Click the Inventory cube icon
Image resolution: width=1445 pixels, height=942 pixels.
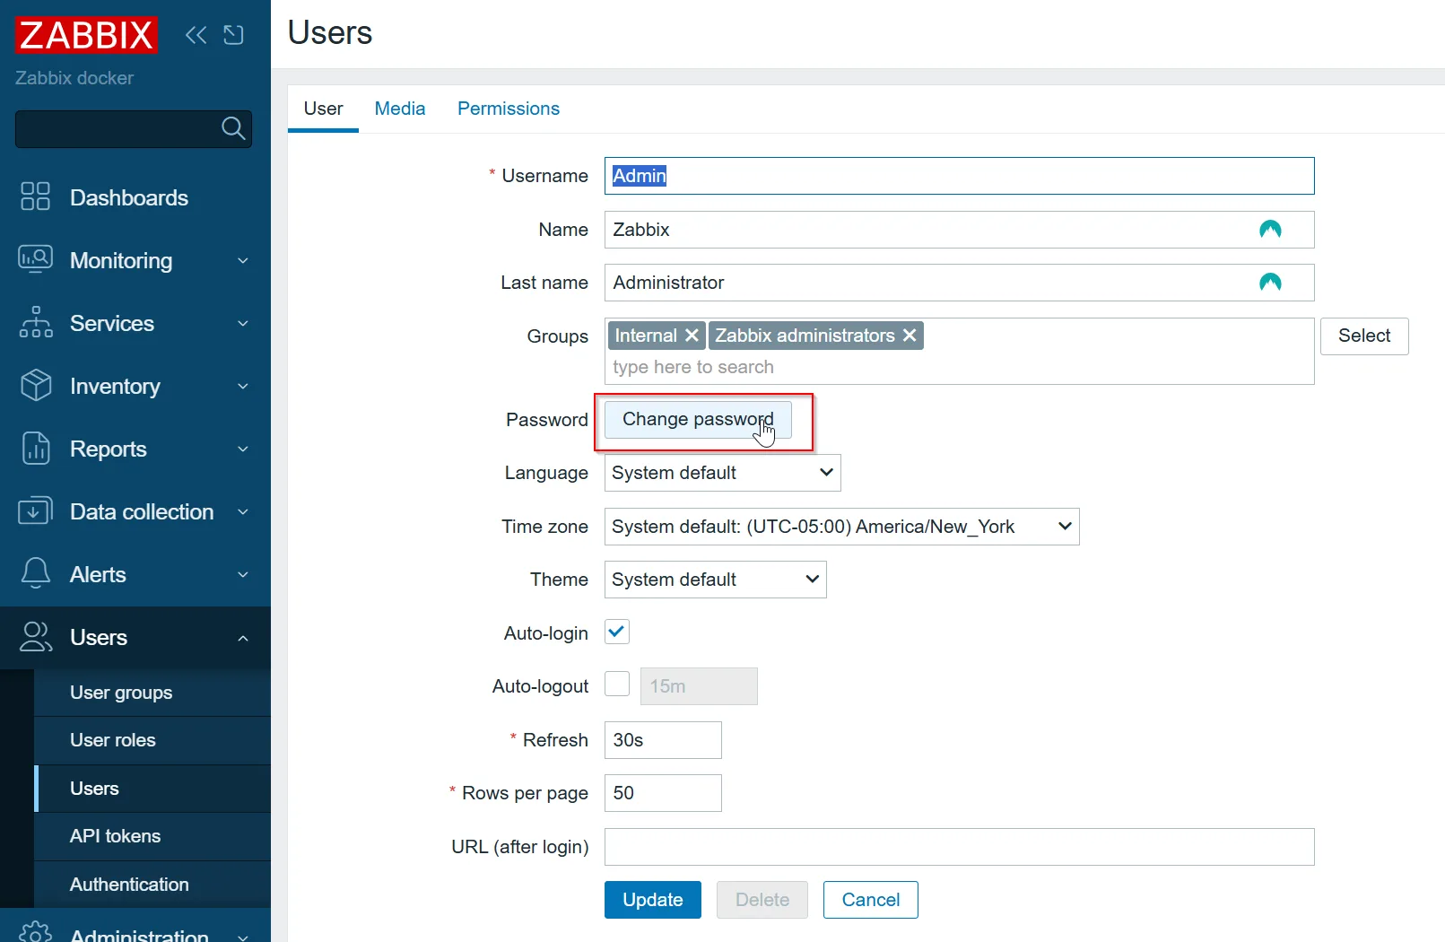pos(36,385)
